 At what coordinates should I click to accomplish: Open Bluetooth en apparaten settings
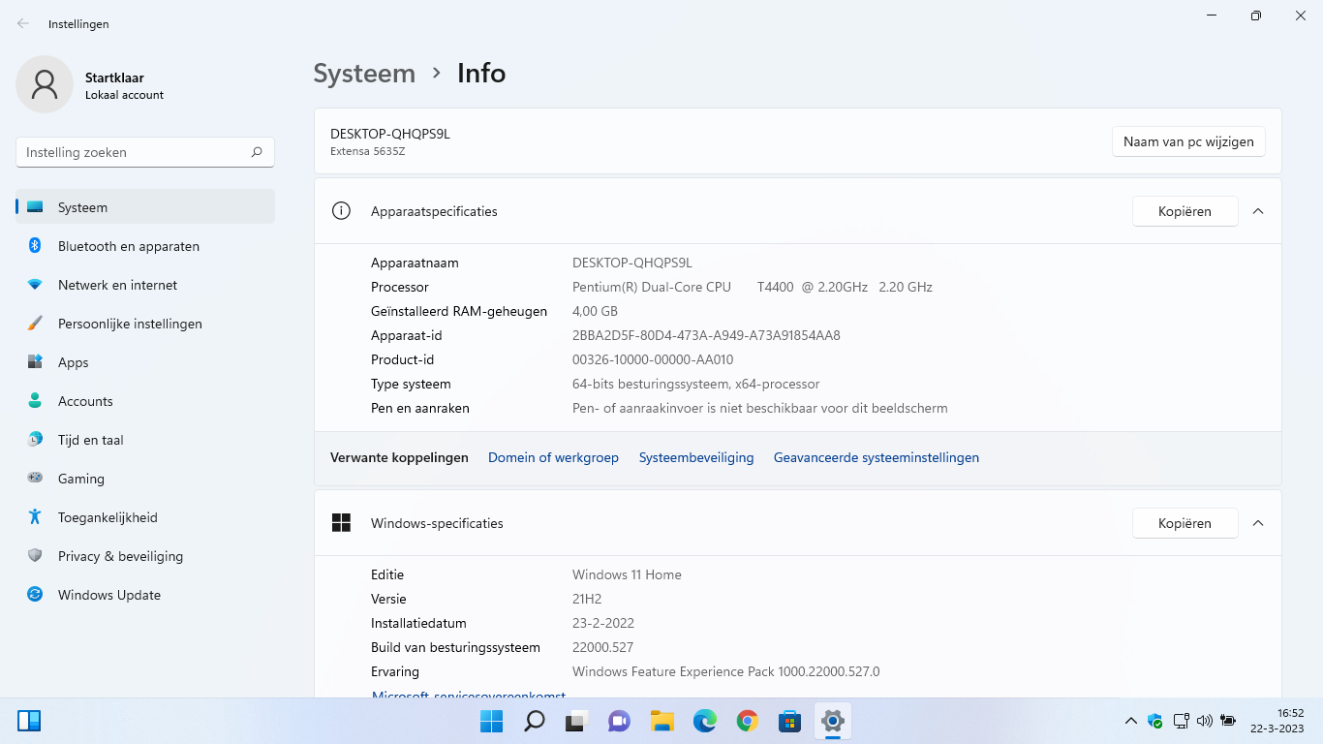145,245
